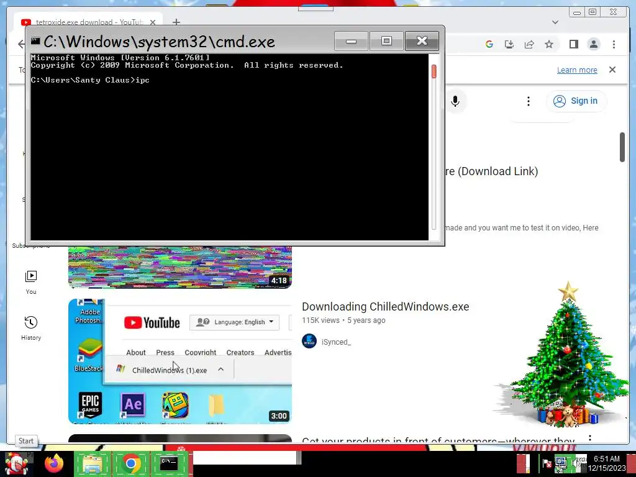
Task: Follow the Learn more link
Action: point(577,70)
